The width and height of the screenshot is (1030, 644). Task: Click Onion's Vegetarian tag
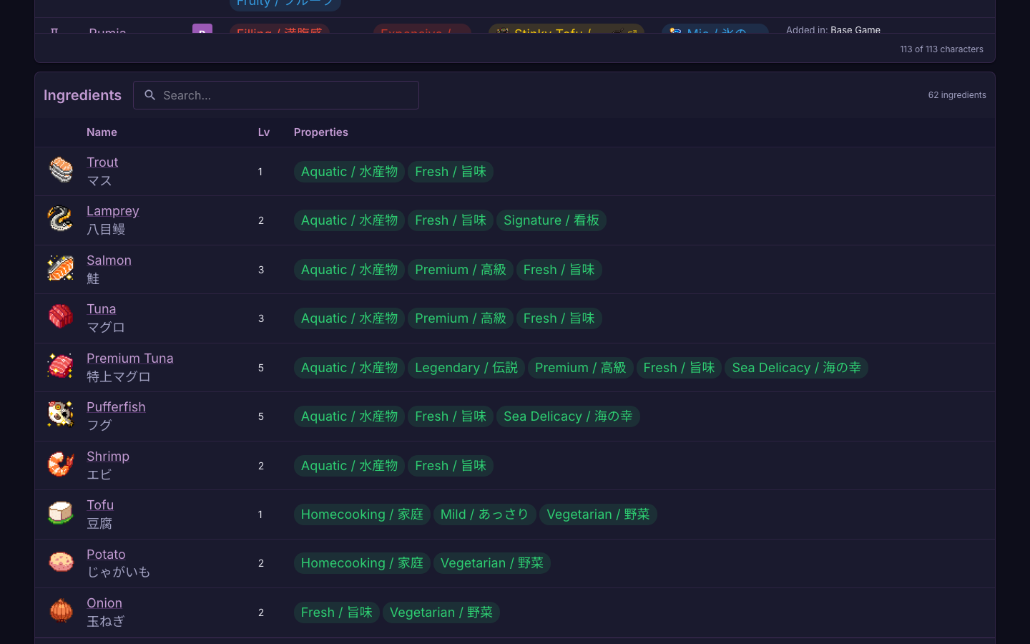[441, 613]
